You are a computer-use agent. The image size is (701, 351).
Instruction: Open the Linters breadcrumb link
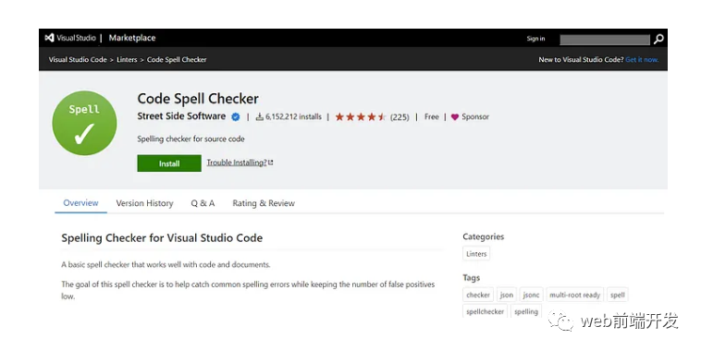coord(127,59)
